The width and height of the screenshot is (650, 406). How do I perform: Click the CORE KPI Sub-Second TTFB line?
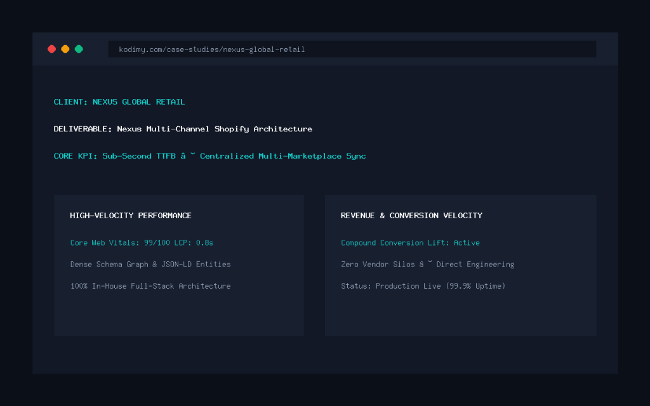pyautogui.click(x=209, y=156)
